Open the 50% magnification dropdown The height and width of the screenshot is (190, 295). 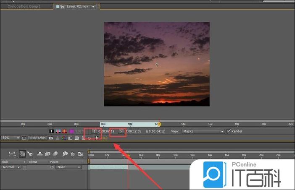[11, 138]
